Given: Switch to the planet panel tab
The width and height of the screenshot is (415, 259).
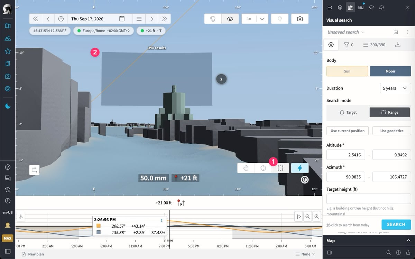Looking at the screenshot, I should (x=381, y=7).
